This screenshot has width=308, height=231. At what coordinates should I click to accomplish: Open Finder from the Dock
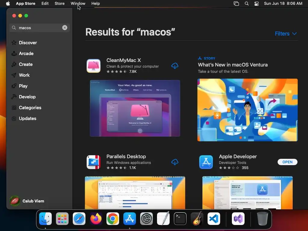(45, 219)
